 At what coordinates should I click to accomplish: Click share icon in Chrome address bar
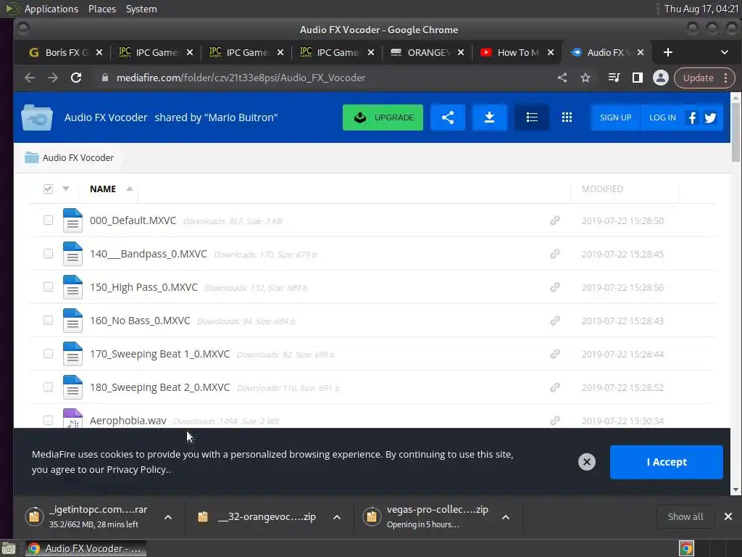[562, 78]
